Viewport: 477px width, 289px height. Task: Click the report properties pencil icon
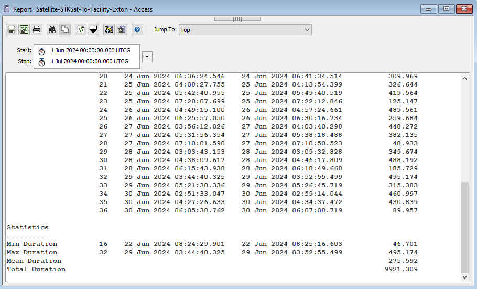(x=109, y=29)
